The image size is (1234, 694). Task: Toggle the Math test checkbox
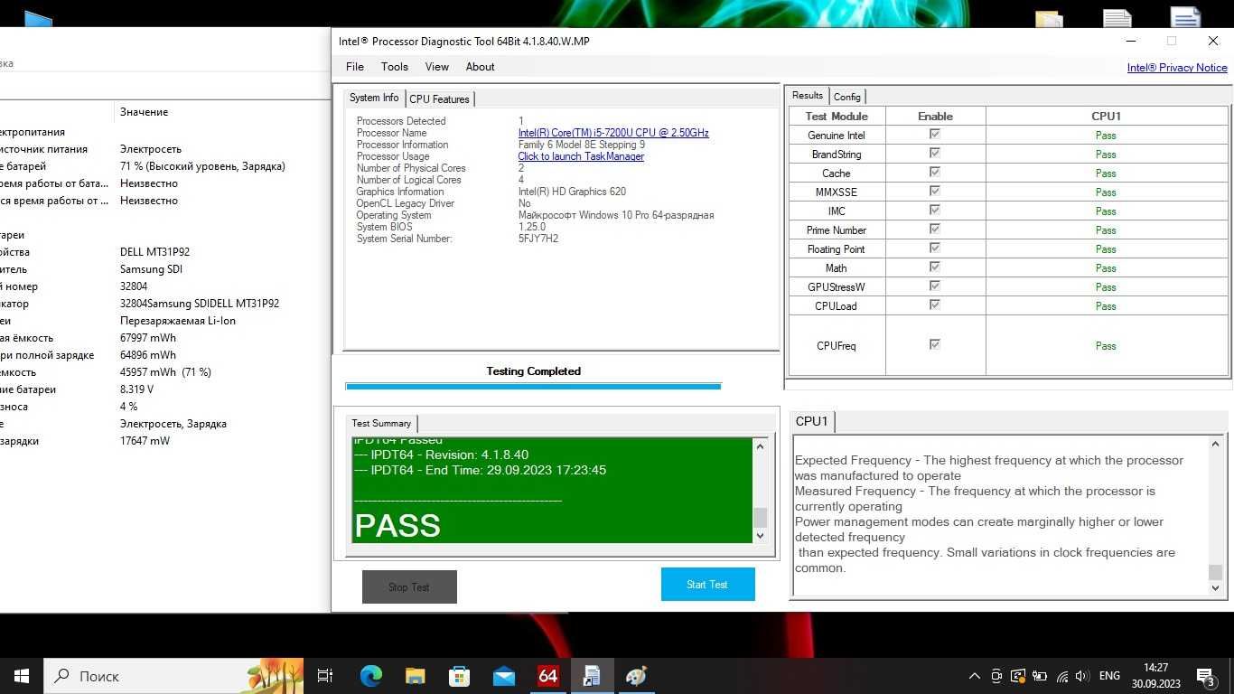[935, 267]
